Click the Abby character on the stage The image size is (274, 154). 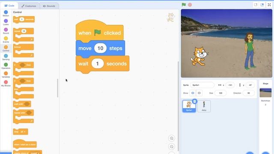[x=250, y=51]
